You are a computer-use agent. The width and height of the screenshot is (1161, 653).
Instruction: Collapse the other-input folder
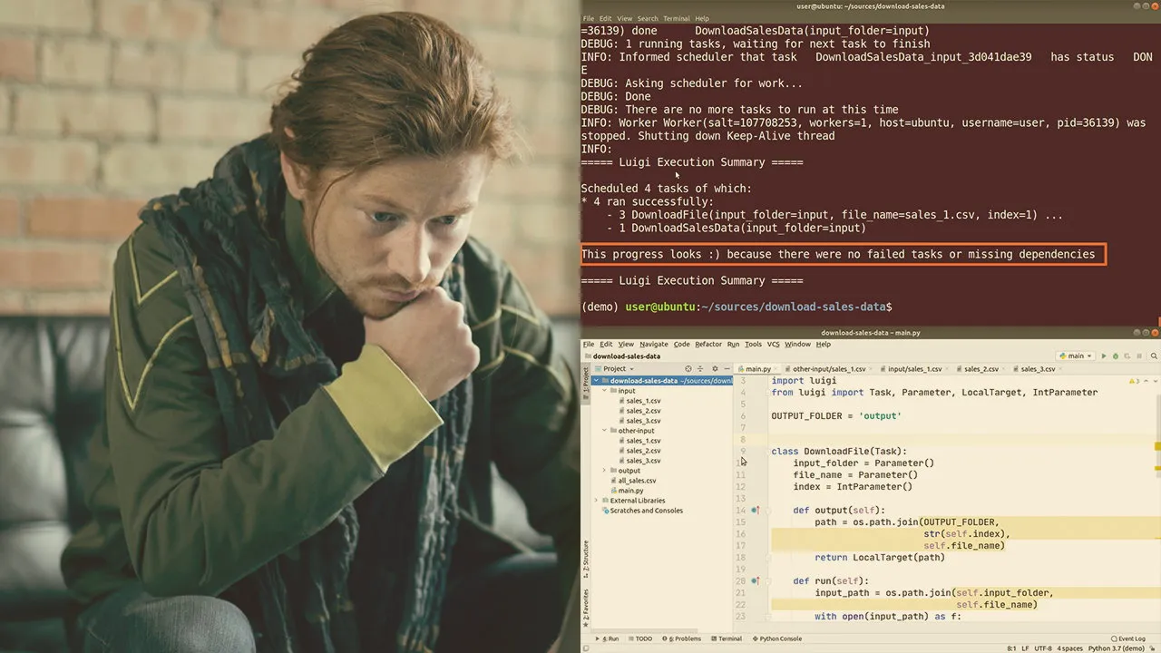605,431
